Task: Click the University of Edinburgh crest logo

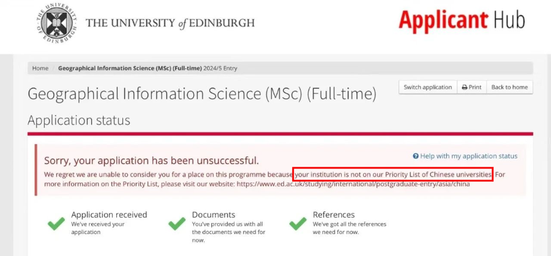Action: 56,23
